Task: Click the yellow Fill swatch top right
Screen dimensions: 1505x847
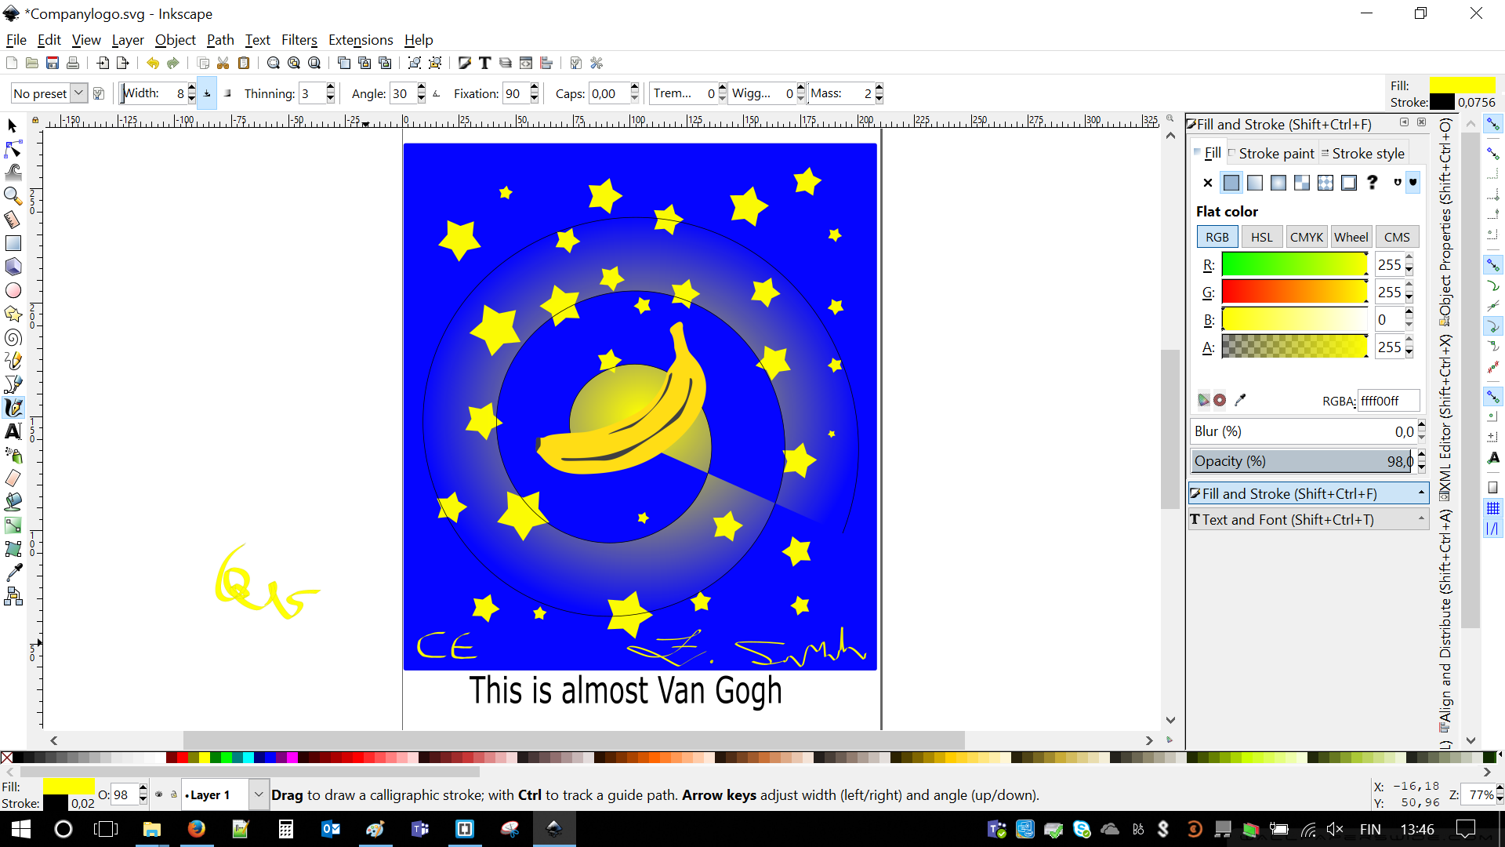Action: pyautogui.click(x=1462, y=85)
